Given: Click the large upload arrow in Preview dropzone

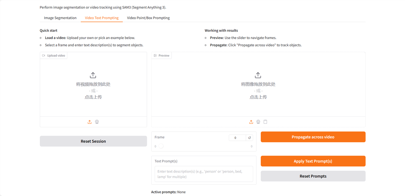Looking at the screenshot, I should [258, 75].
